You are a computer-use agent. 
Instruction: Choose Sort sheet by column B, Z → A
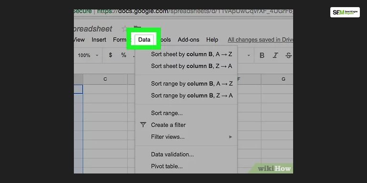186,66
